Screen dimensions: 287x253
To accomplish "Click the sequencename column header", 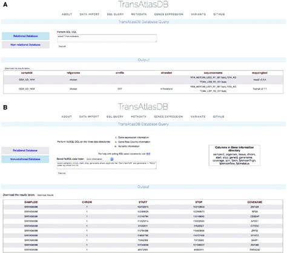I will pos(213,72).
